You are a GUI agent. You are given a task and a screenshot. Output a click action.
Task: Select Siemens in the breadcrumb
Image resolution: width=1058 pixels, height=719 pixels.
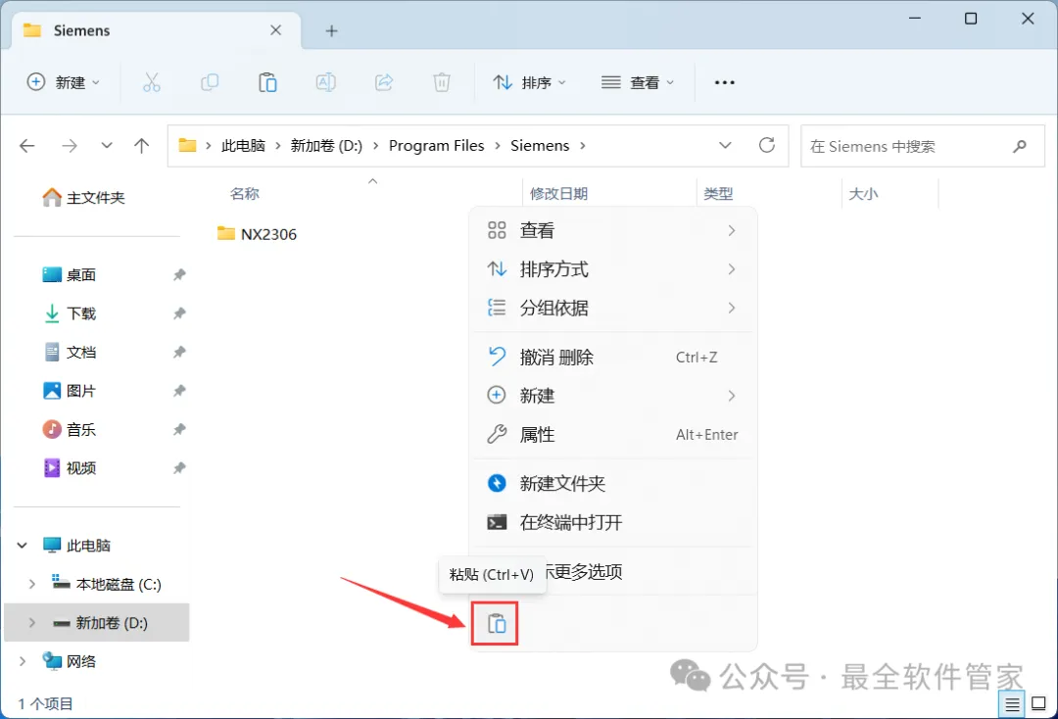point(540,146)
